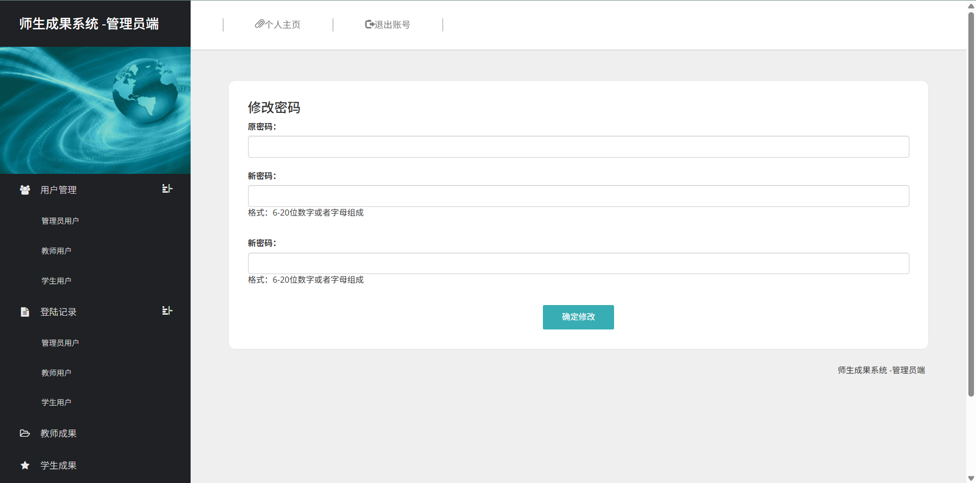This screenshot has width=976, height=483.
Task: Click the paperclip icon next to 个人主页
Action: click(x=259, y=24)
